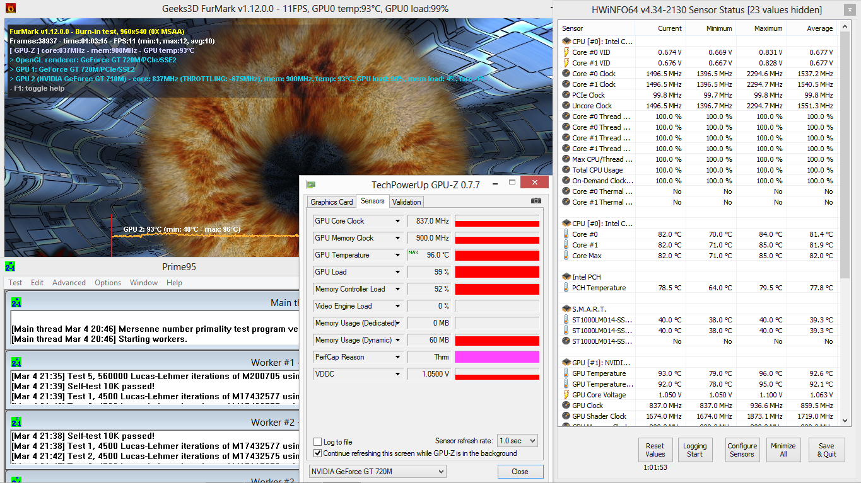Open the Prime95 Options menu
Viewport: 861px width, 483px height.
[x=108, y=283]
